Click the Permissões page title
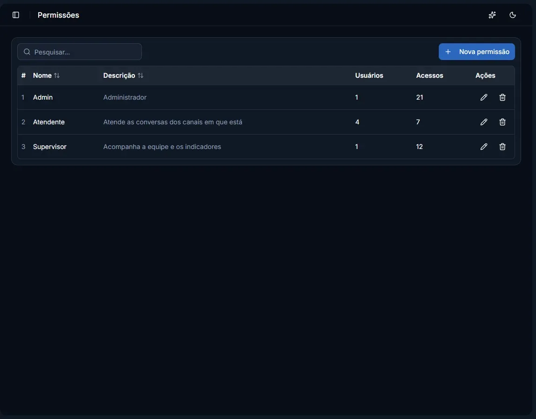Image resolution: width=536 pixels, height=419 pixels. pyautogui.click(x=58, y=15)
